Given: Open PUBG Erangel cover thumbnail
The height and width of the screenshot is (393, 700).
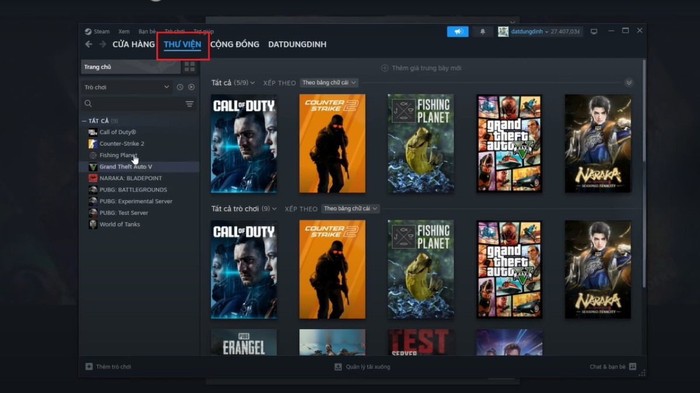Looking at the screenshot, I should (x=244, y=342).
